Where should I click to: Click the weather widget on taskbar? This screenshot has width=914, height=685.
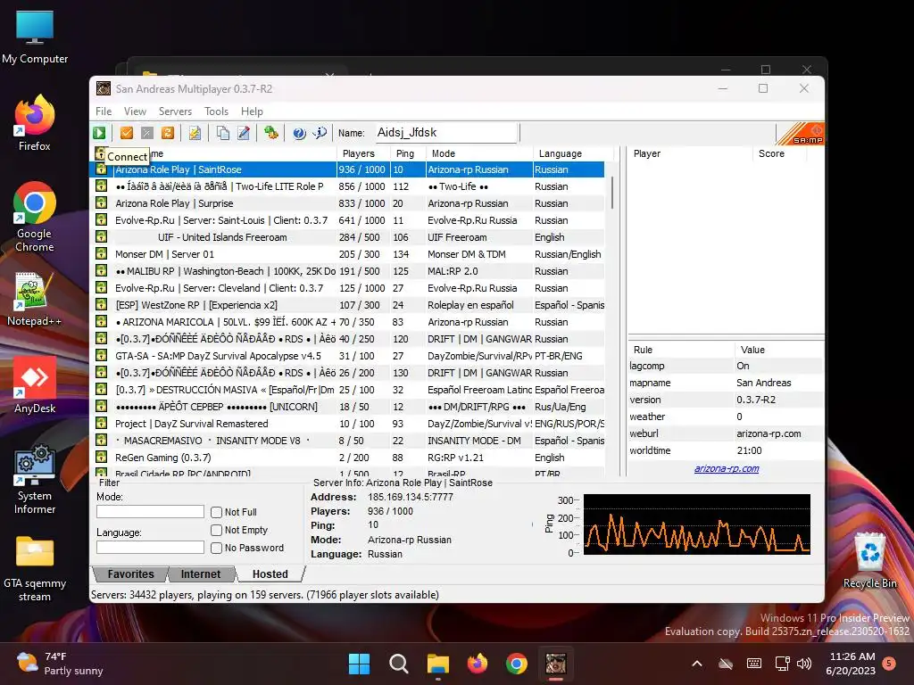pyautogui.click(x=60, y=664)
